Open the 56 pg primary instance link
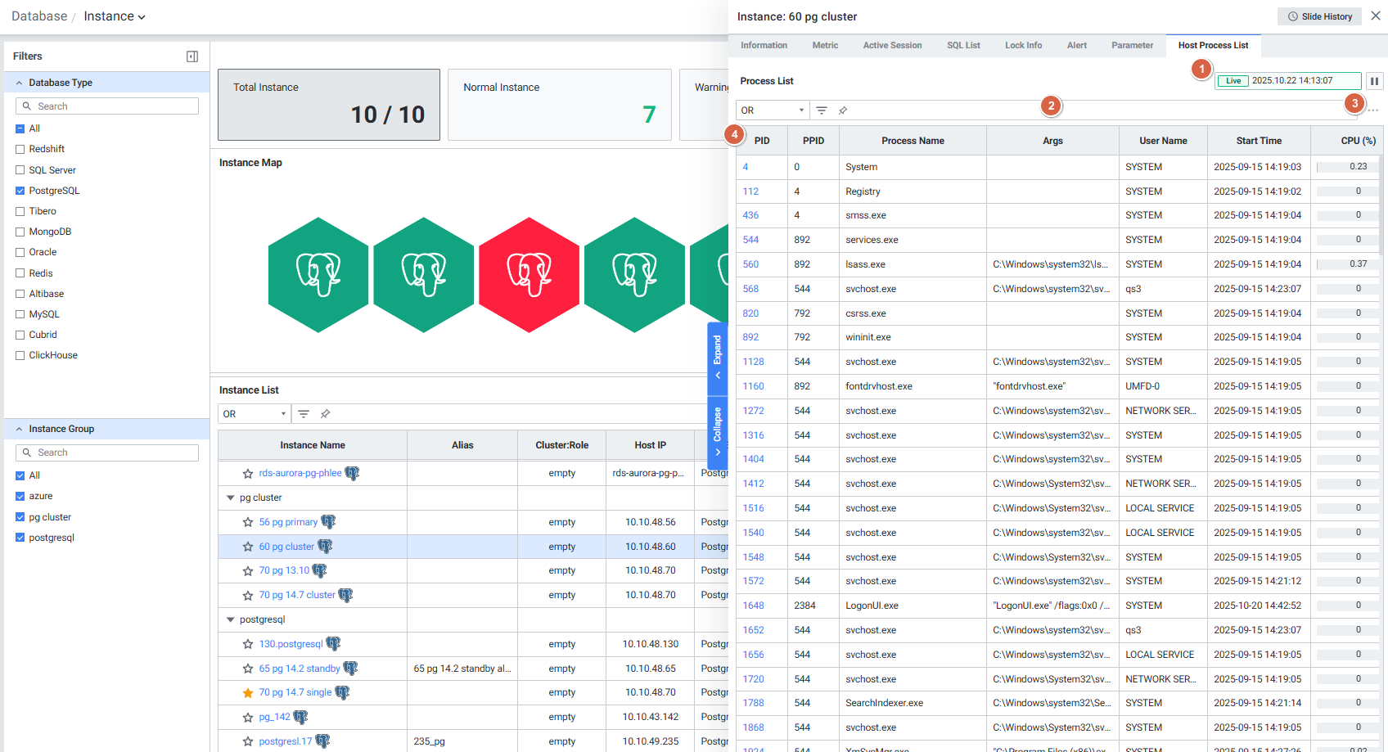 (288, 522)
